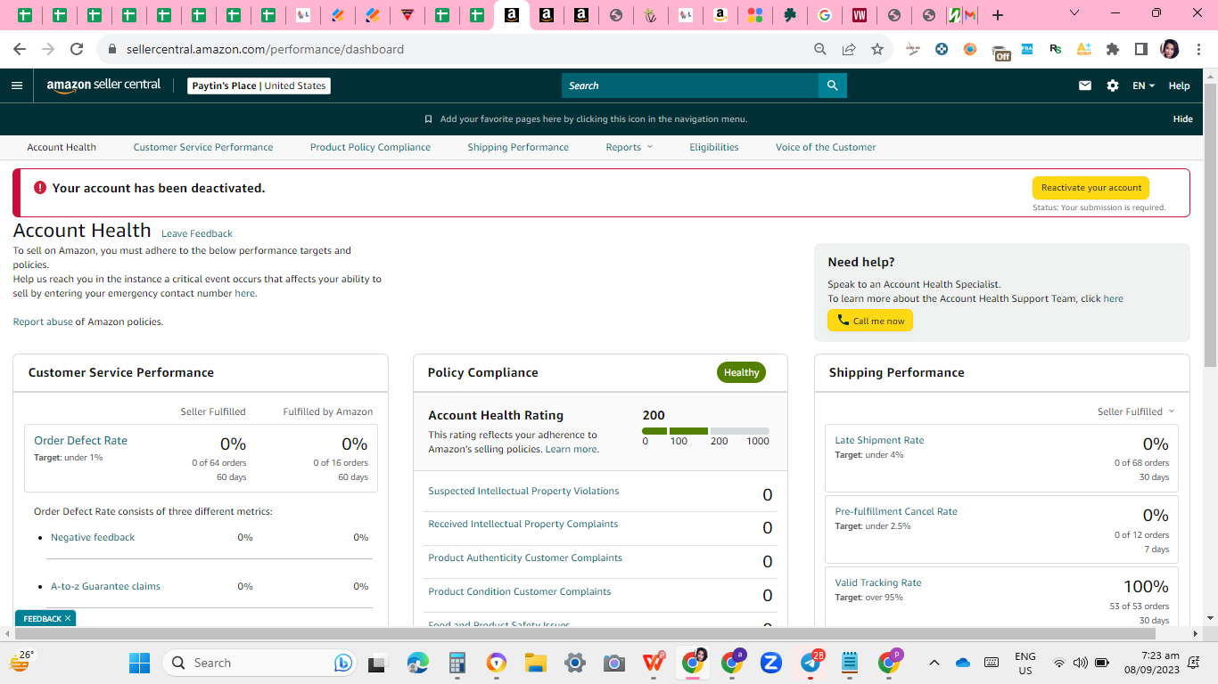Show hidden system tray icons
Image resolution: width=1218 pixels, height=684 pixels.
coord(934,663)
